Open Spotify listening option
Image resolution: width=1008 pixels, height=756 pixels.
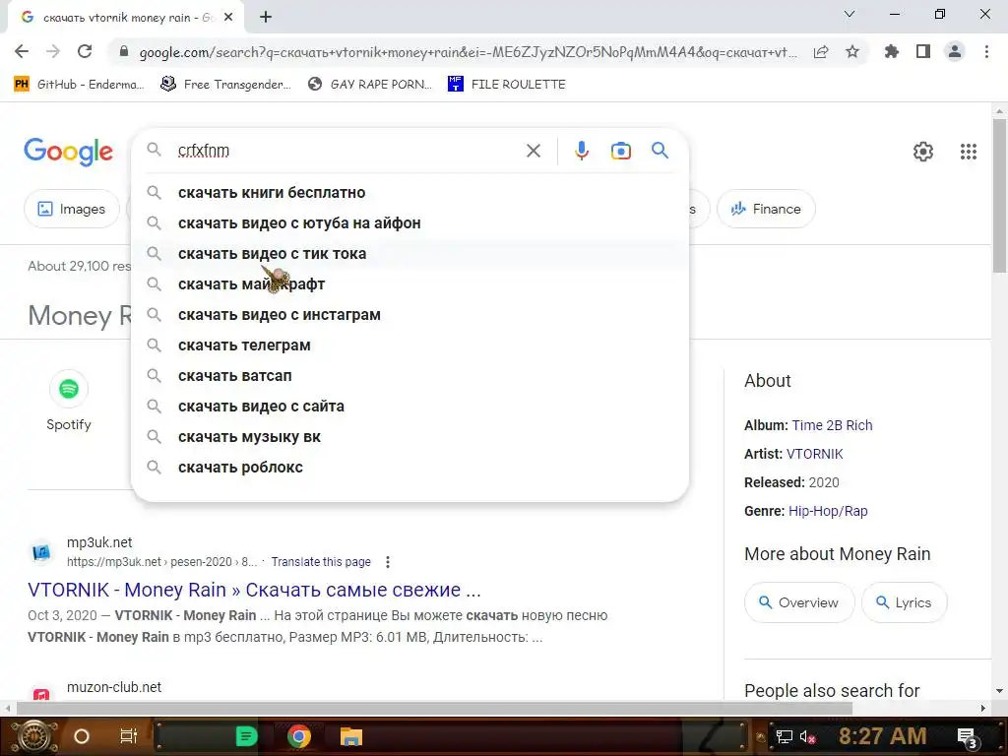(69, 402)
